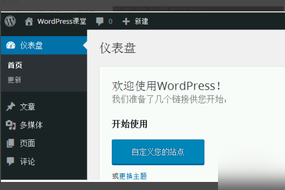Open the 多媒体 menu

pos(31,125)
